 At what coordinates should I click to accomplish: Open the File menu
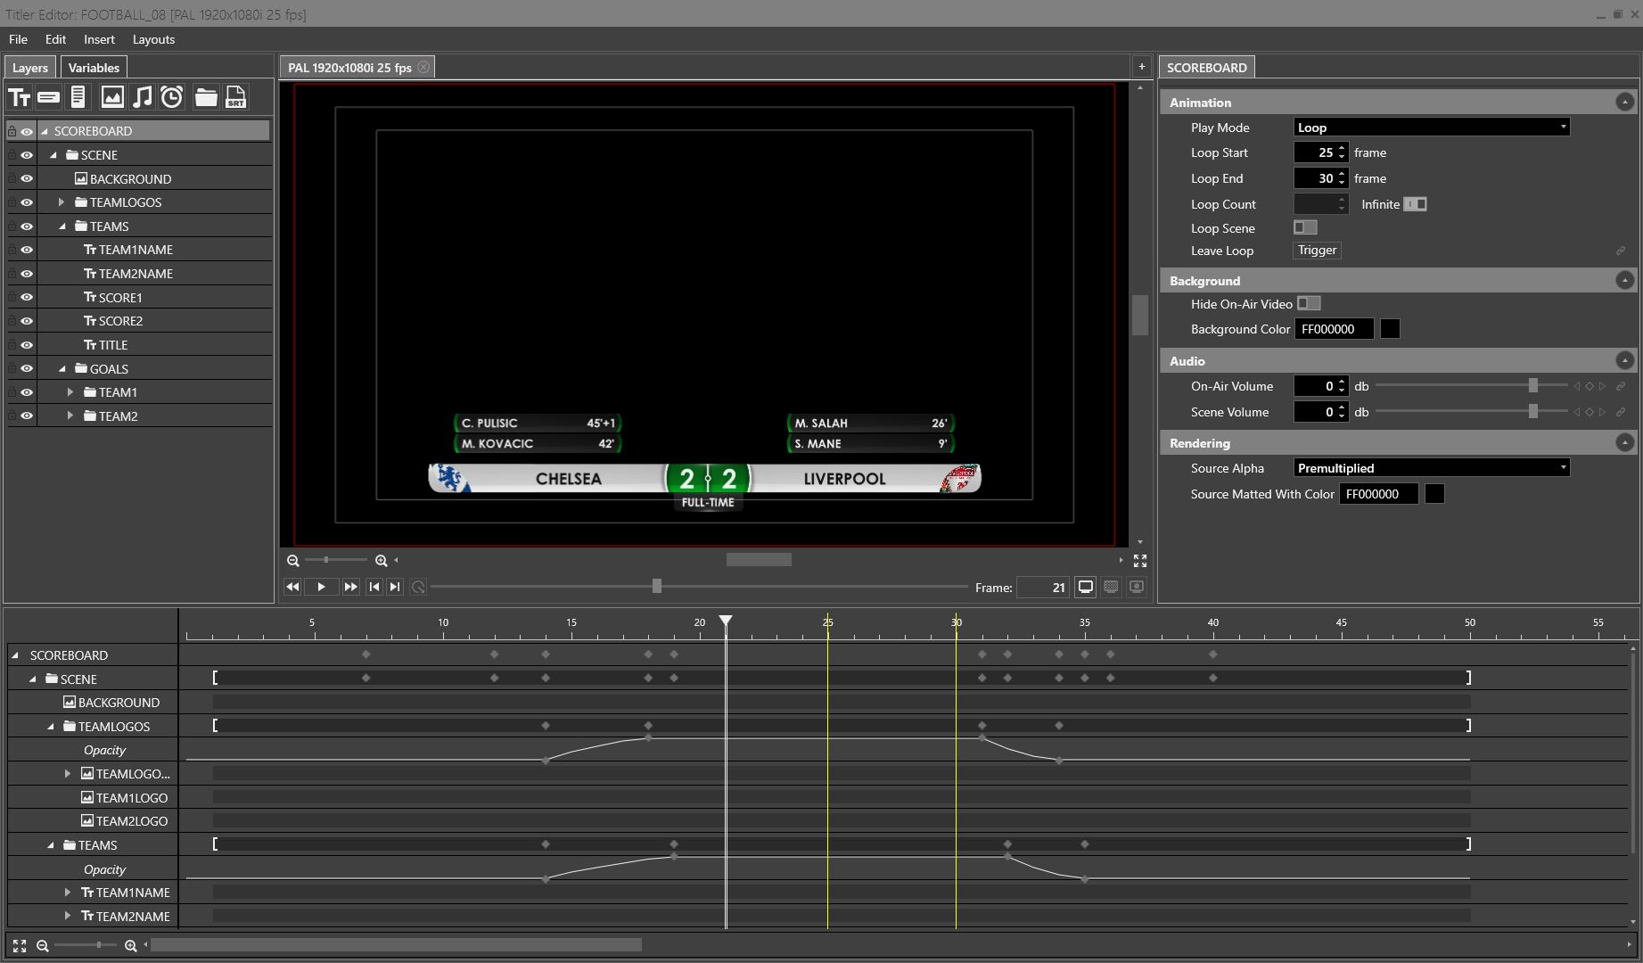pos(18,39)
